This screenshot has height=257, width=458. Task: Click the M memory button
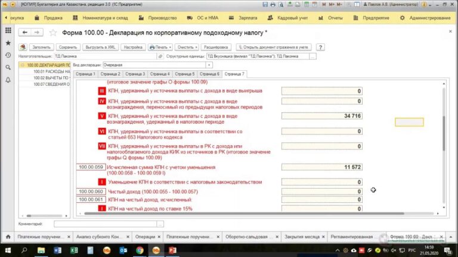coord(324,4)
